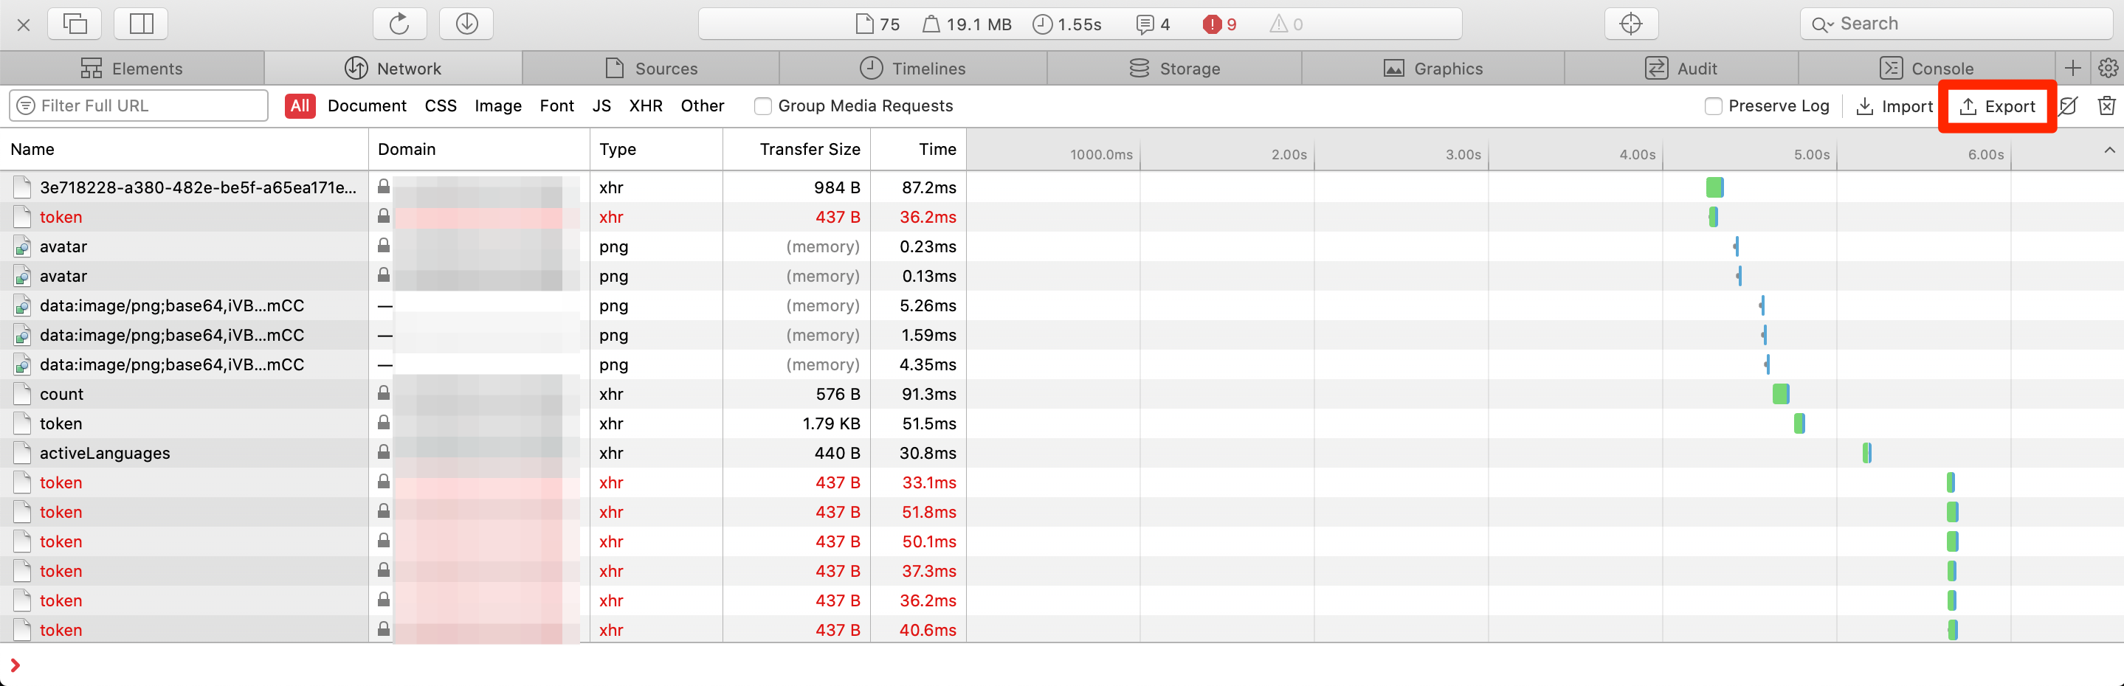Collapse the waterfall chevron at header right
This screenshot has height=686, width=2124.
[2109, 150]
